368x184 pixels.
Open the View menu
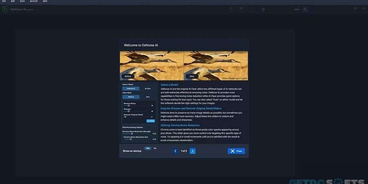[22, 1]
